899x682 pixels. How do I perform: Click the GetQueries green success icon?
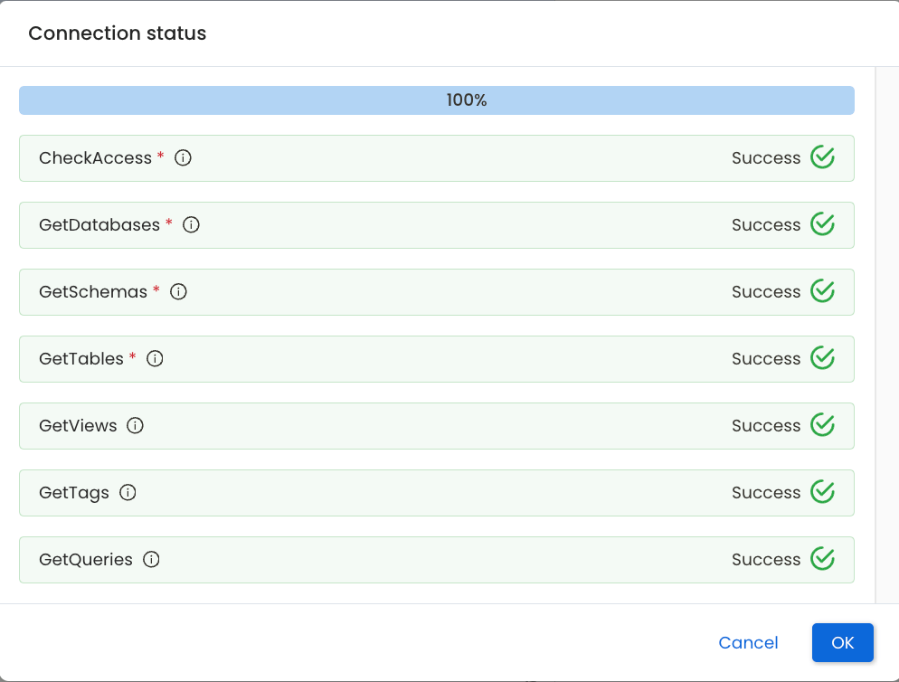822,558
